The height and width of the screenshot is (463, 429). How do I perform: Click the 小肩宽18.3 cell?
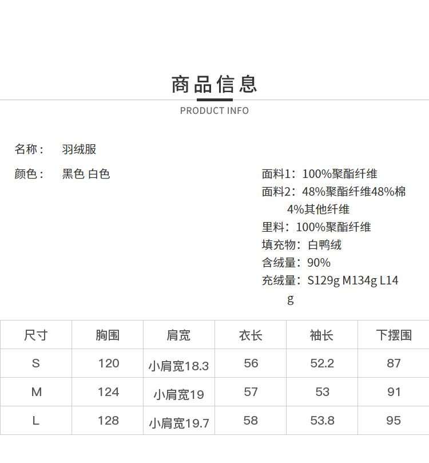(x=179, y=366)
